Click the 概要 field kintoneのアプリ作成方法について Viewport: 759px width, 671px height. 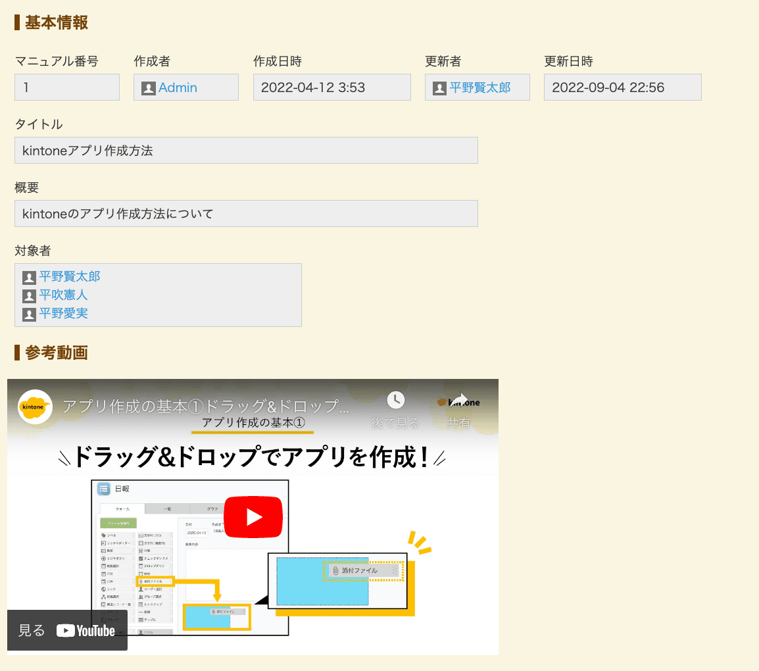coord(246,214)
